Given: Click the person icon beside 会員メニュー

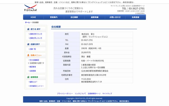Looking at the screenshot, I should 28,55.
